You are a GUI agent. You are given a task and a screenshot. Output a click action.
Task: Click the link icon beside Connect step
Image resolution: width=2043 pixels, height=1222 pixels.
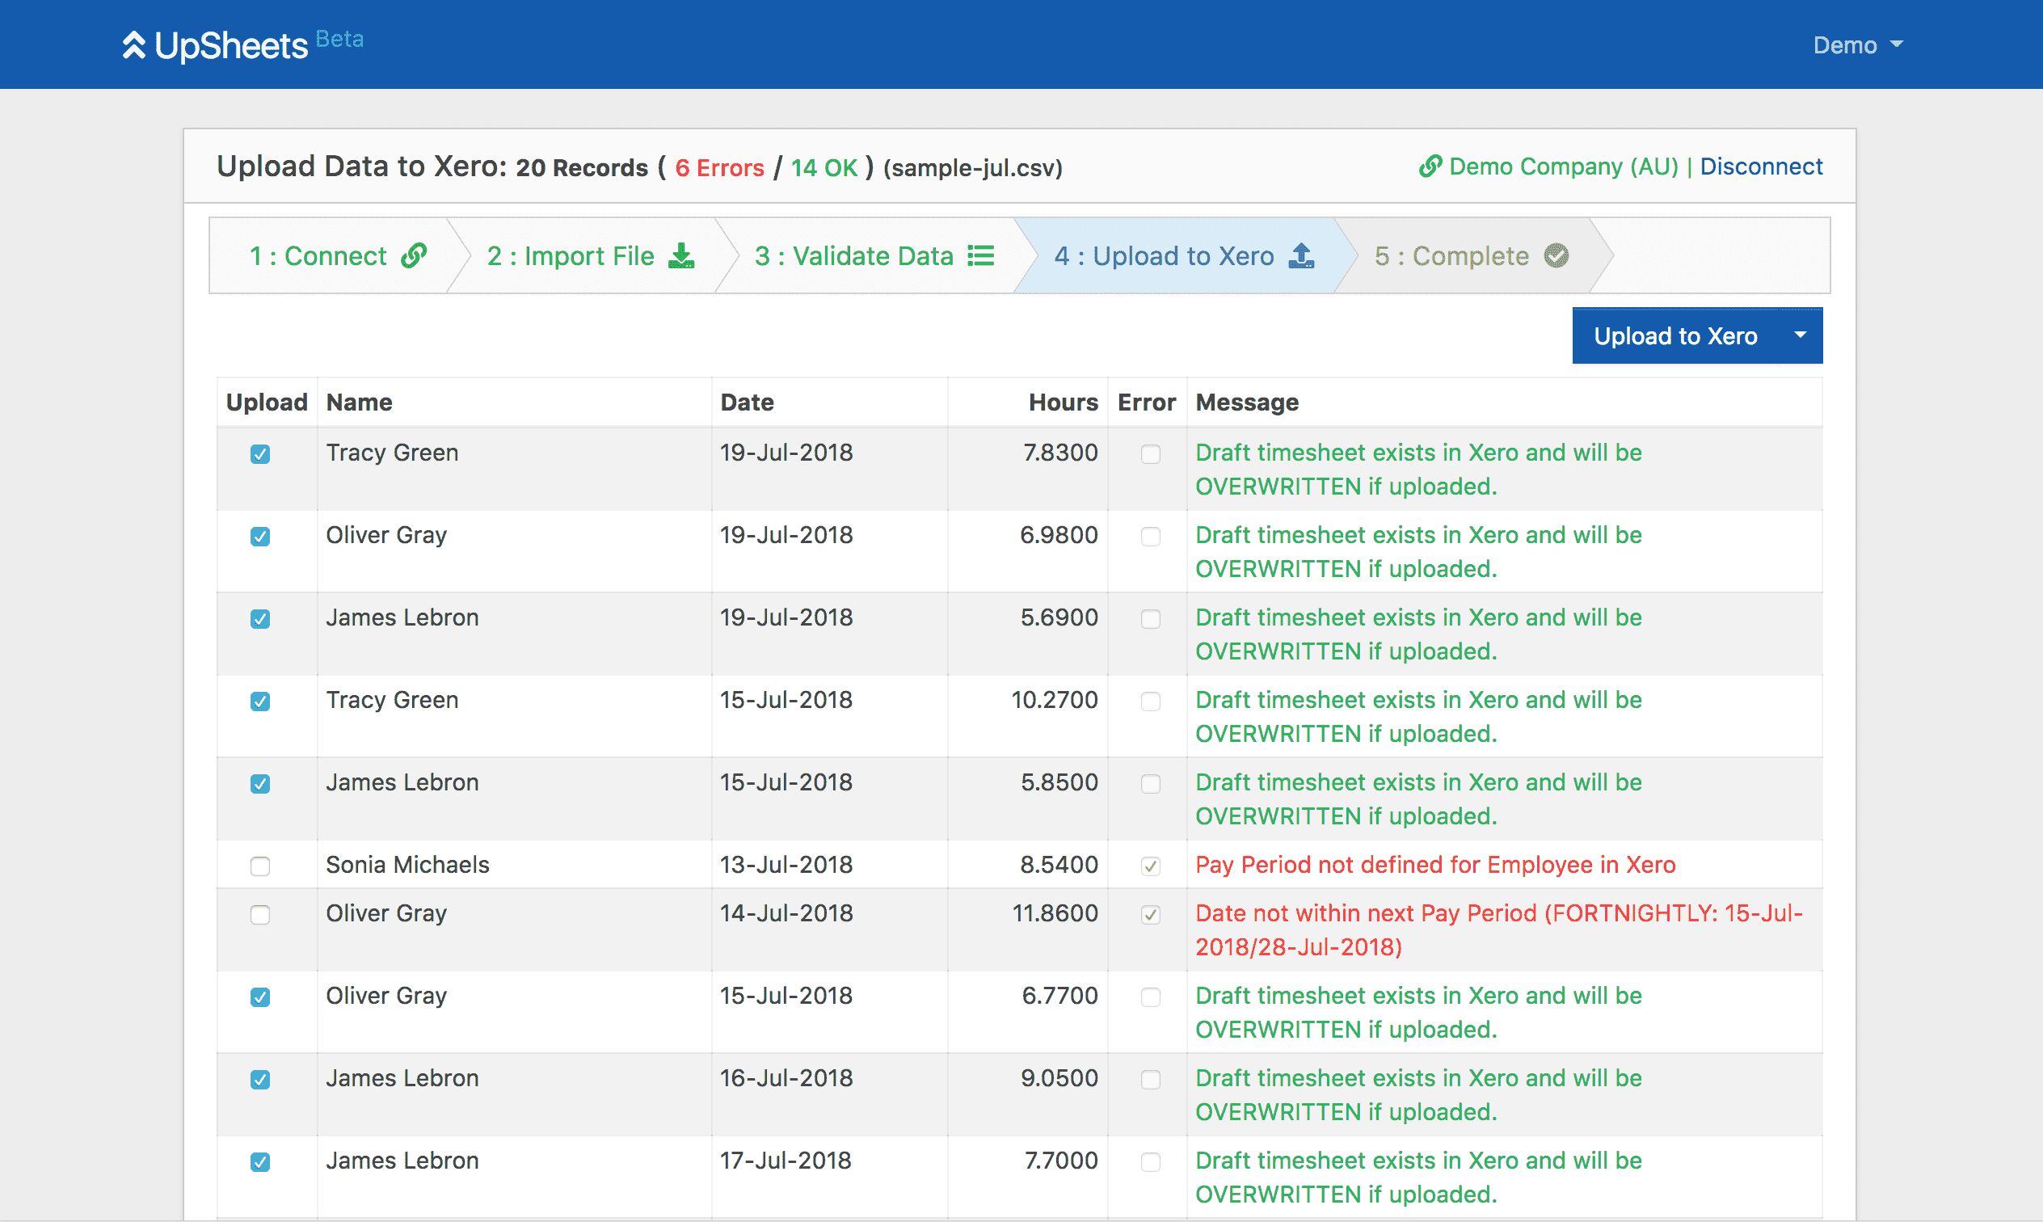414,256
